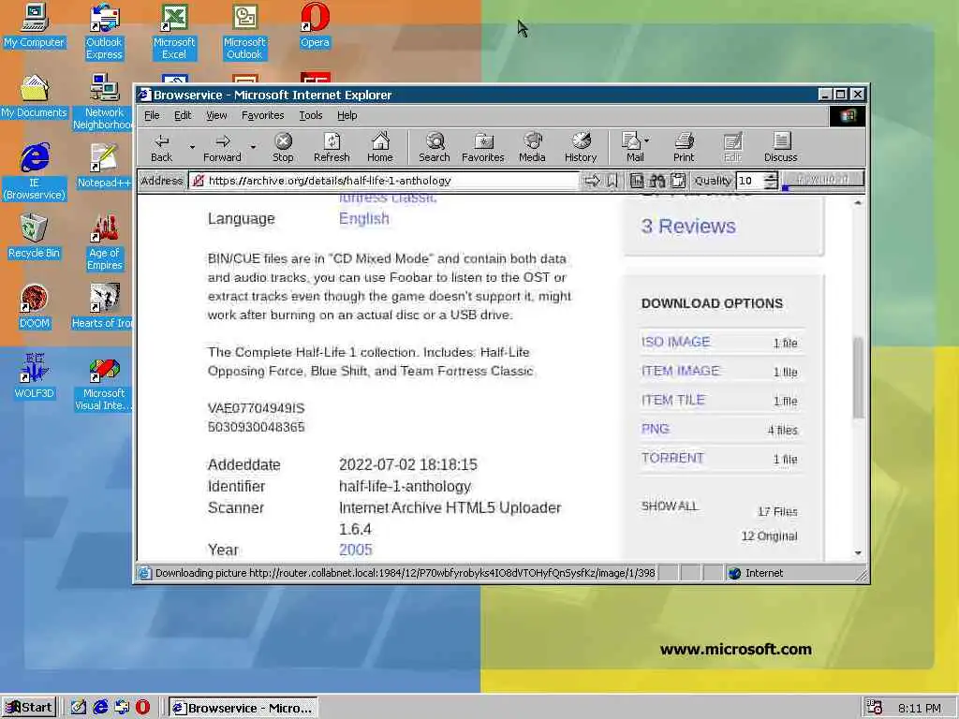Open the Search pane from toolbar
The image size is (959, 719).
tap(435, 147)
